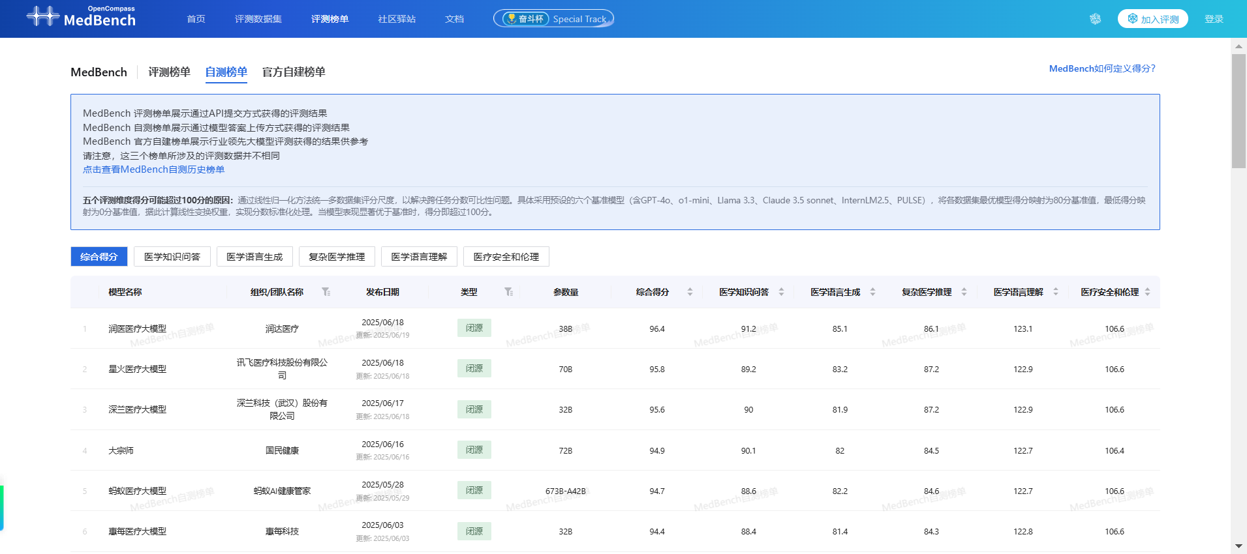Click the 加入评测 button
The image size is (1247, 554).
(x=1153, y=19)
